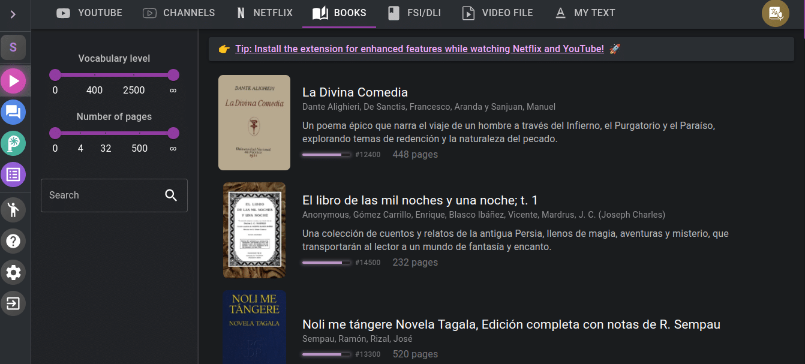The height and width of the screenshot is (364, 805).
Task: Click right handle of Vocabulary level slider
Action: pyautogui.click(x=173, y=75)
